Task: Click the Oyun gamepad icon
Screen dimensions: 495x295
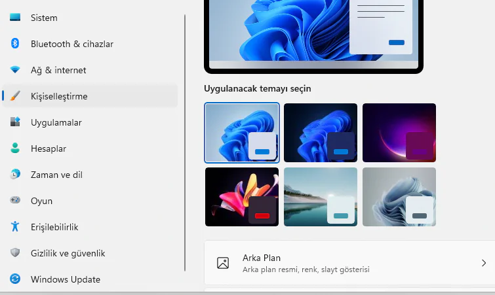Action: (x=15, y=201)
